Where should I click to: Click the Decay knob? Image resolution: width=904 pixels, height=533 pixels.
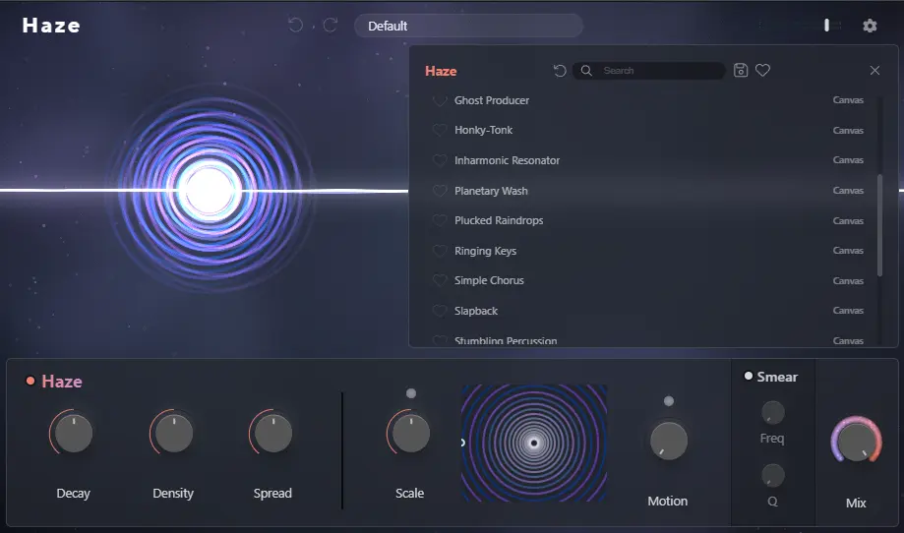click(x=73, y=433)
